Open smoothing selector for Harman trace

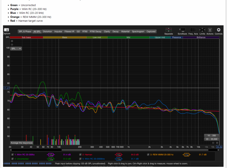coord(118,155)
